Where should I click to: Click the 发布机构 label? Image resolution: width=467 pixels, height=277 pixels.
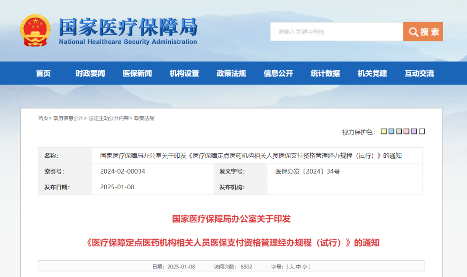tap(232, 187)
